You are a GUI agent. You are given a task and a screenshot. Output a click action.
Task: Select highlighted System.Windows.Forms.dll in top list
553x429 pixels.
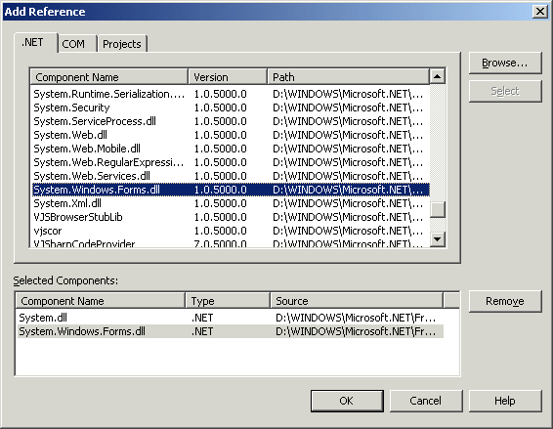click(x=231, y=190)
